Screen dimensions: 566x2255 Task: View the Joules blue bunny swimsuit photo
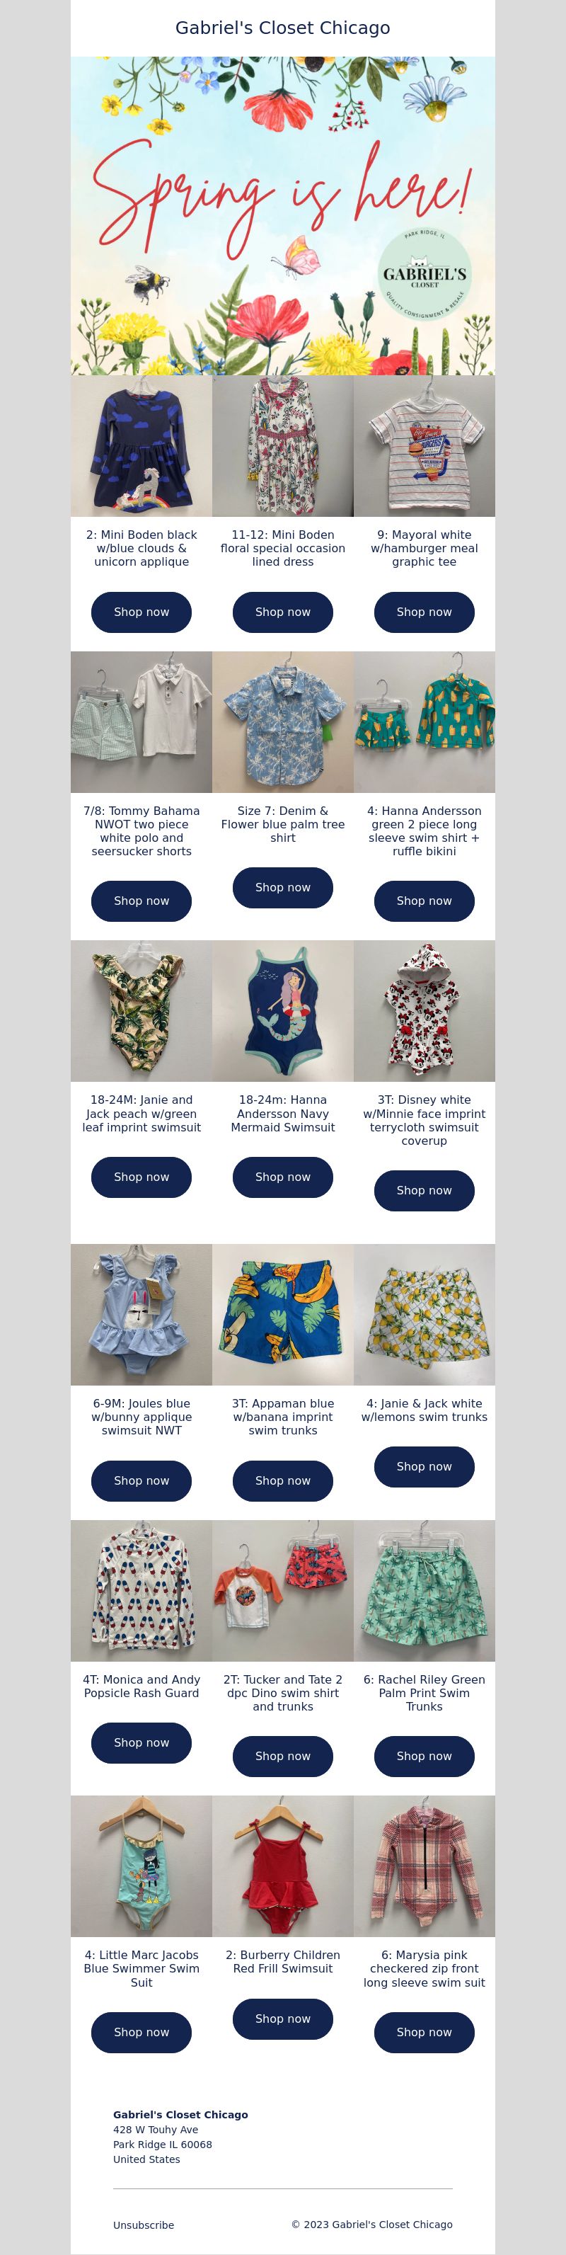141,1315
